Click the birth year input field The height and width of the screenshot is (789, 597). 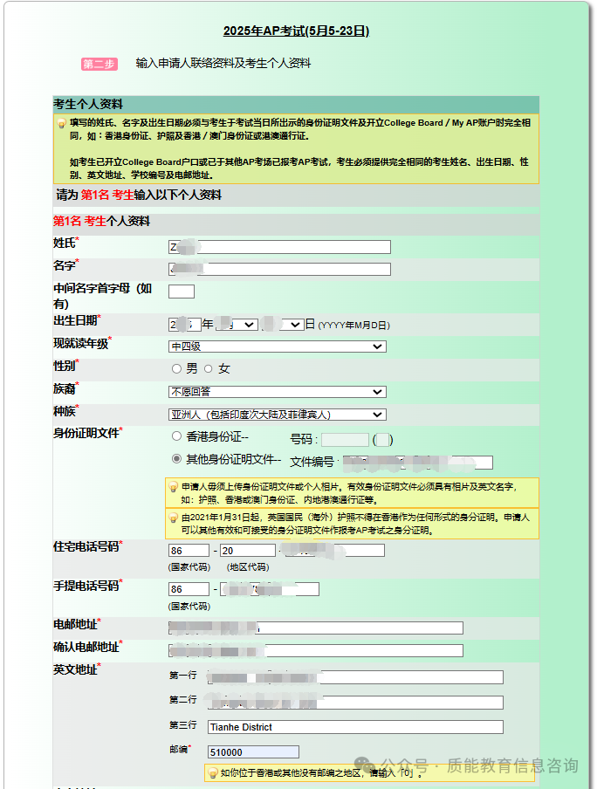[x=185, y=325]
